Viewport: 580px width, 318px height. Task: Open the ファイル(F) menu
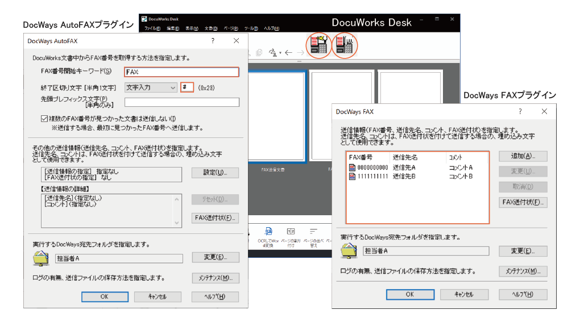[x=152, y=28]
